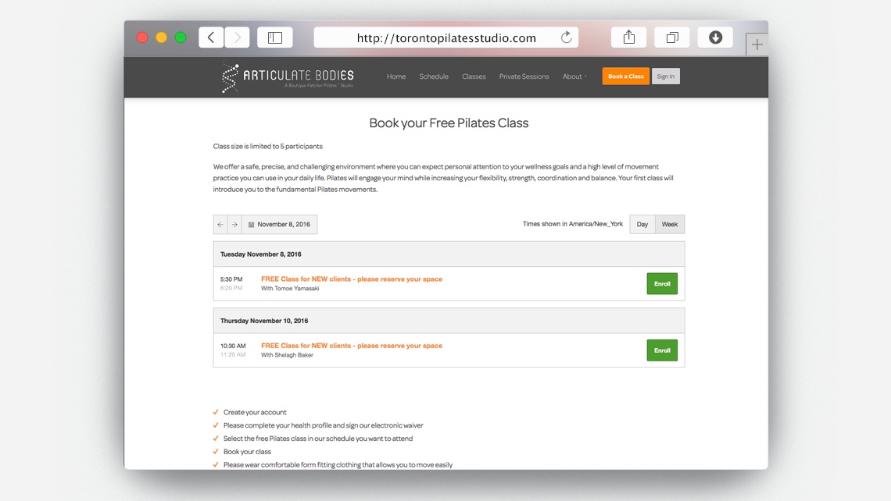Click the Thursday FREE Class for NEW clients link
Image resolution: width=891 pixels, height=501 pixels.
tap(351, 346)
